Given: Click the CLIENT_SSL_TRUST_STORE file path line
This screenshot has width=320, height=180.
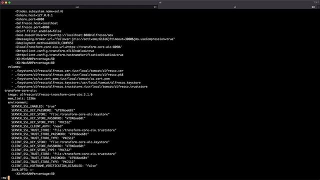Looking at the screenshot, I should [x=64, y=154].
